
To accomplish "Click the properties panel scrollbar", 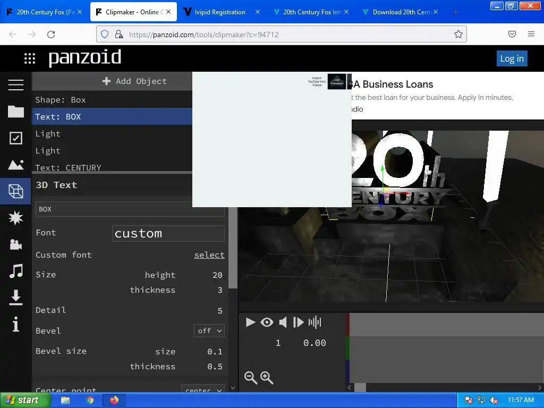I will point(233,248).
